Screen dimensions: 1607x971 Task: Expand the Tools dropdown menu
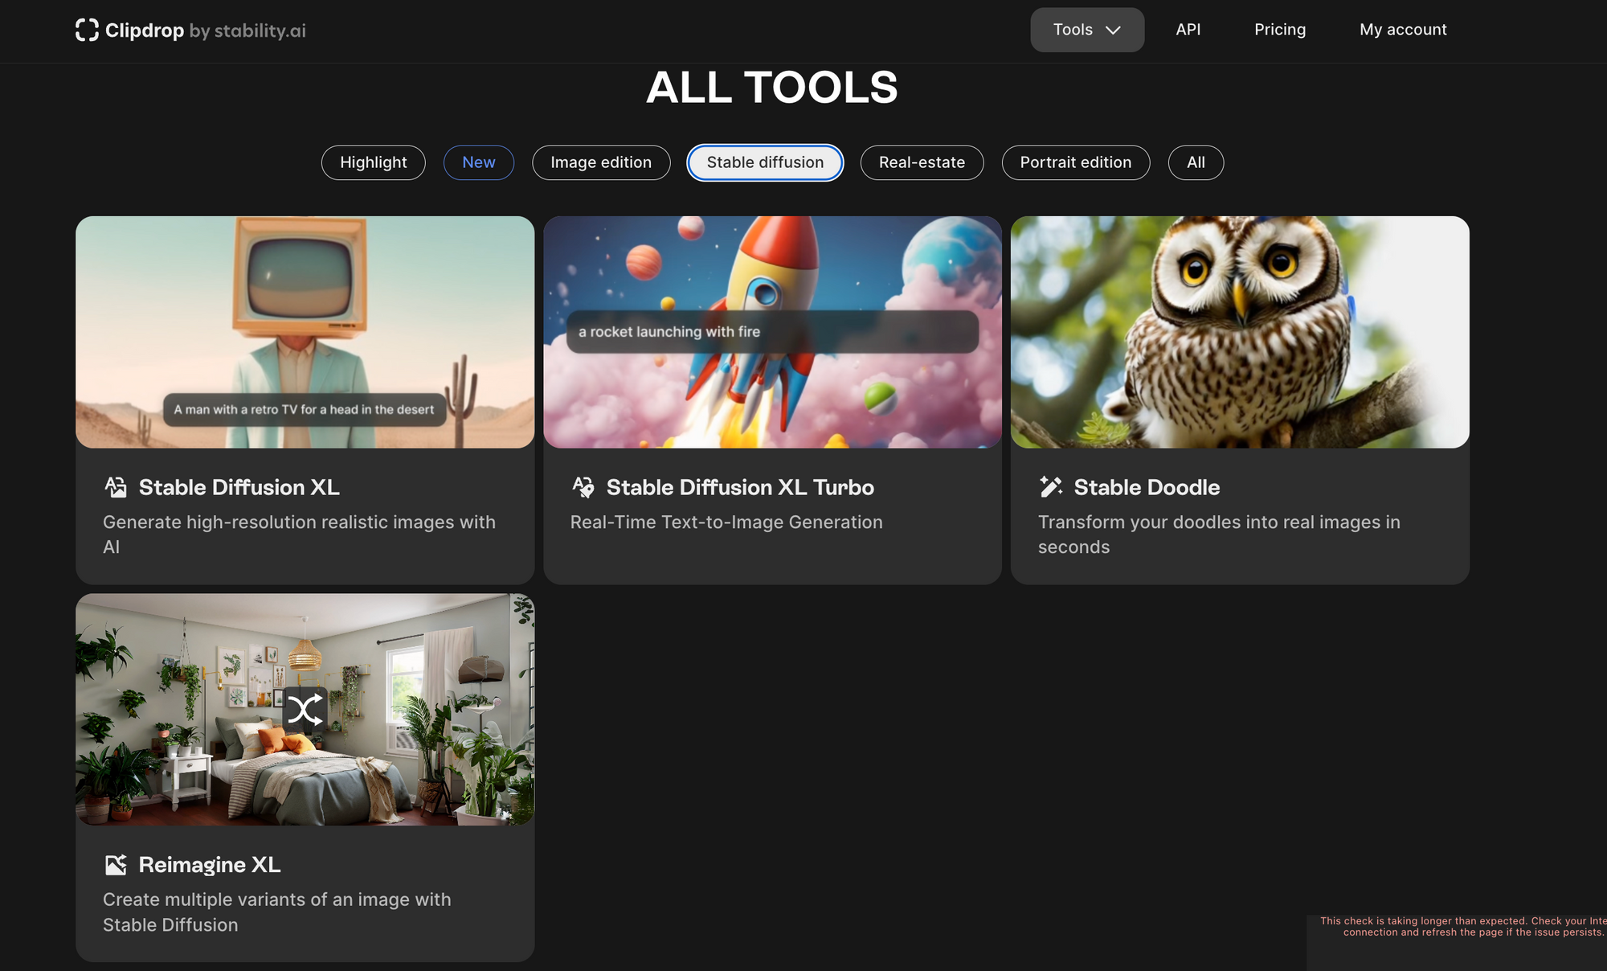[x=1087, y=30]
